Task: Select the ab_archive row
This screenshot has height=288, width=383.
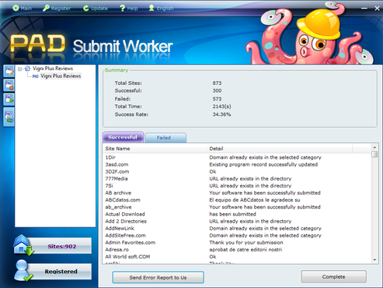Action: [x=237, y=207]
